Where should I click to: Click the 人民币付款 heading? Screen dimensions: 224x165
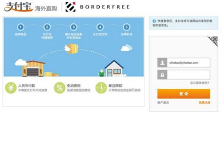[27, 86]
